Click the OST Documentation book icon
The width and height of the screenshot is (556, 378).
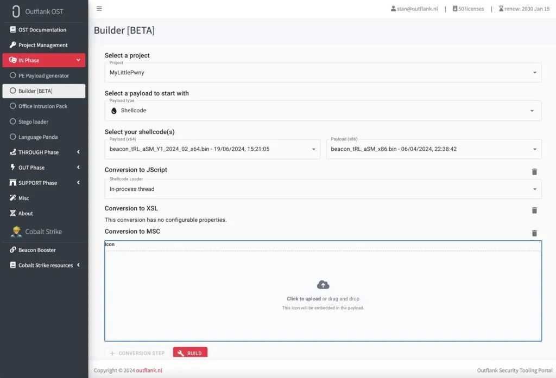pos(13,29)
